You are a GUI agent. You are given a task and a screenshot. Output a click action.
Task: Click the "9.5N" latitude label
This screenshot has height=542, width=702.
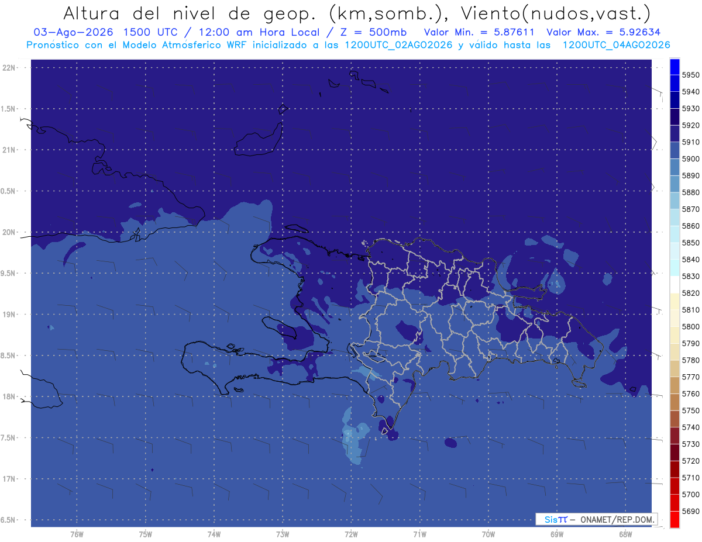(8, 273)
